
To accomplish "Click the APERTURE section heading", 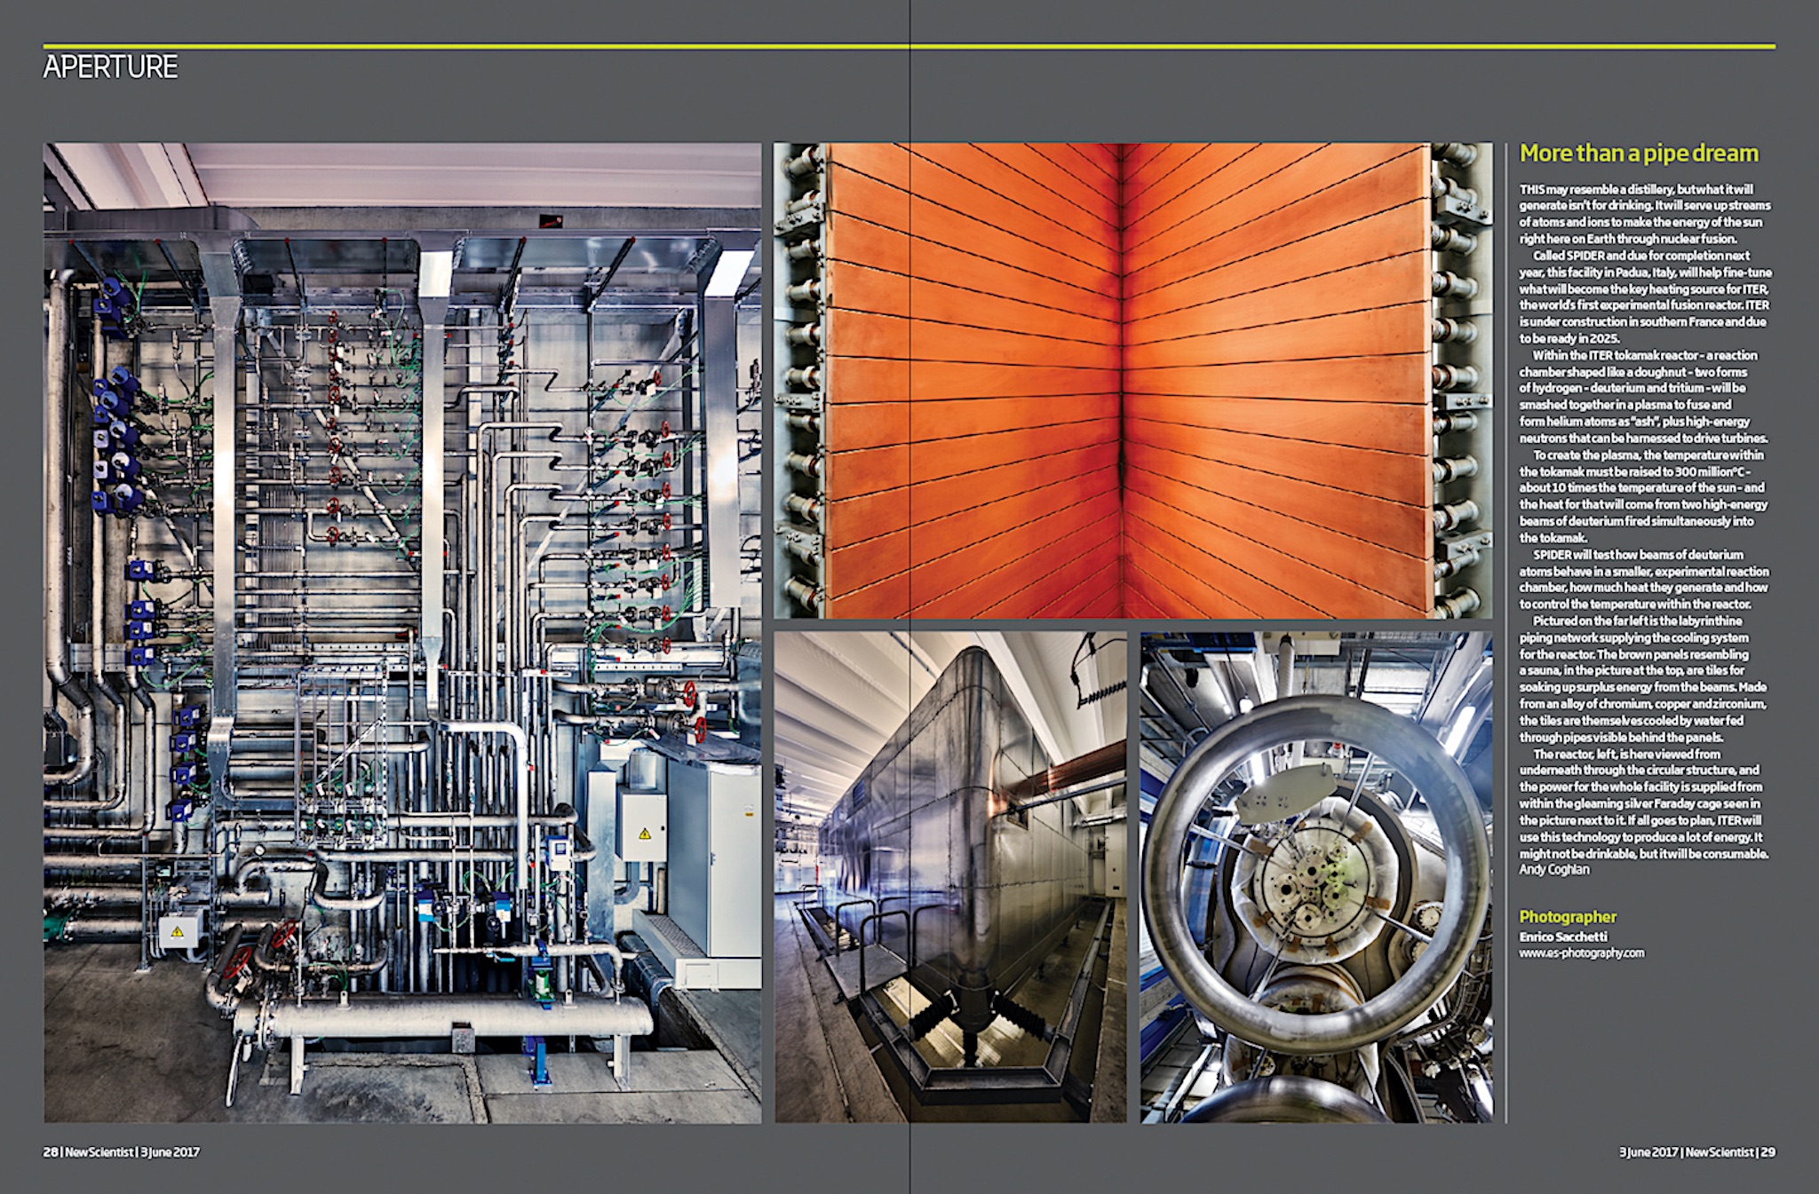I will [x=110, y=67].
